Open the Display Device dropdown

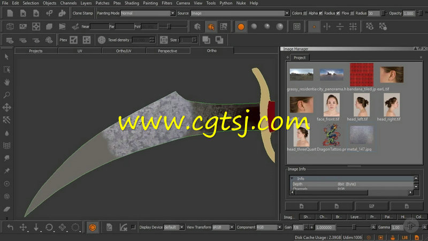[x=173, y=227]
